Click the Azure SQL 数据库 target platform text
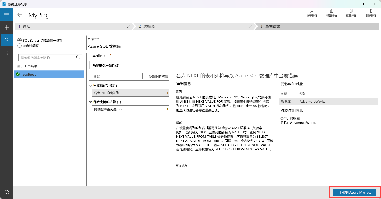The height and width of the screenshot is (199, 381). pyautogui.click(x=104, y=46)
